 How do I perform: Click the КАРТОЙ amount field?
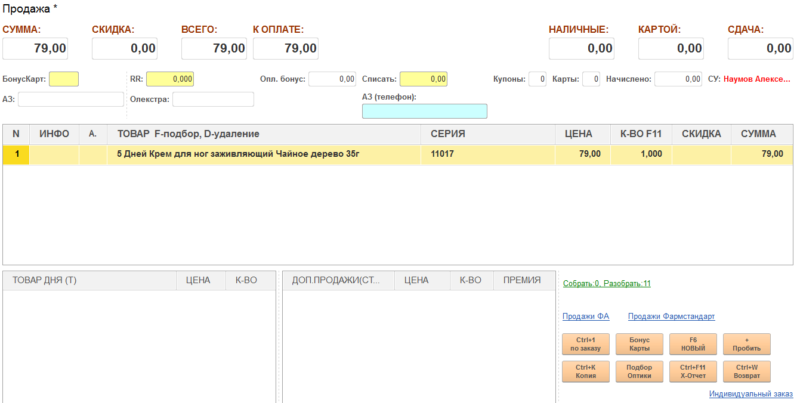(x=671, y=49)
